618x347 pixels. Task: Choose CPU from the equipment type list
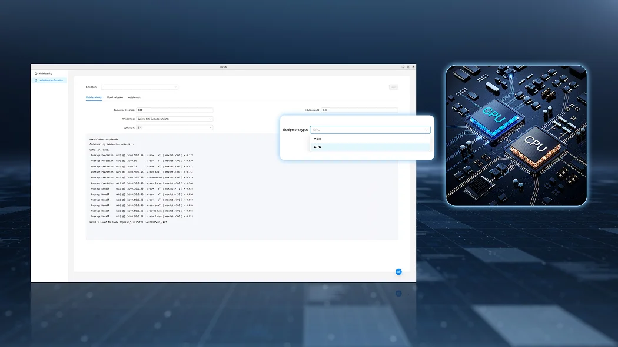point(370,139)
